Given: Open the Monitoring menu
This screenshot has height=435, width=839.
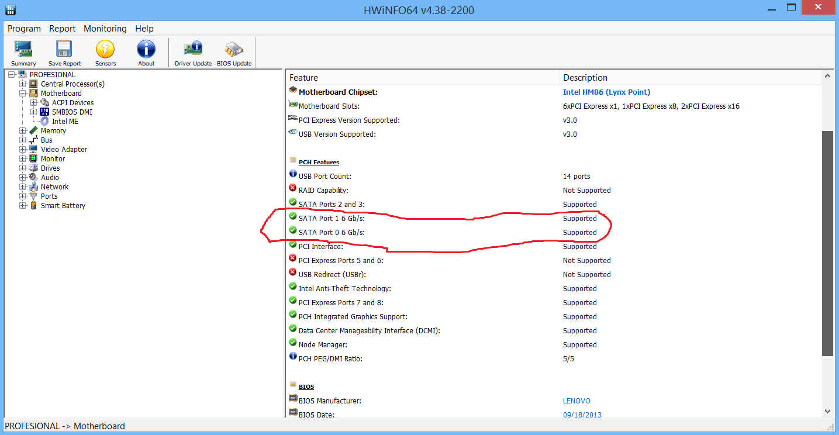Looking at the screenshot, I should (105, 28).
